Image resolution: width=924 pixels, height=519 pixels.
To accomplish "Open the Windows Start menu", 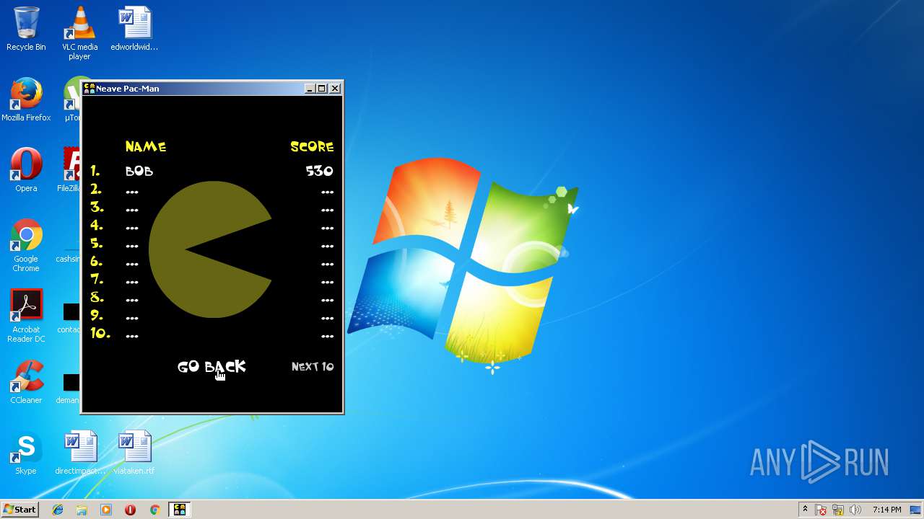I will coord(19,509).
